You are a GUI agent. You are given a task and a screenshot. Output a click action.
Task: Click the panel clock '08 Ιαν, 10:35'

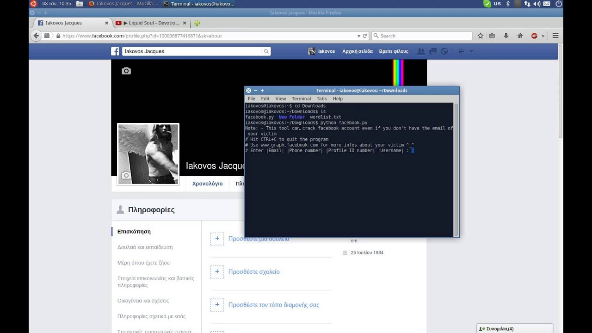(56, 4)
